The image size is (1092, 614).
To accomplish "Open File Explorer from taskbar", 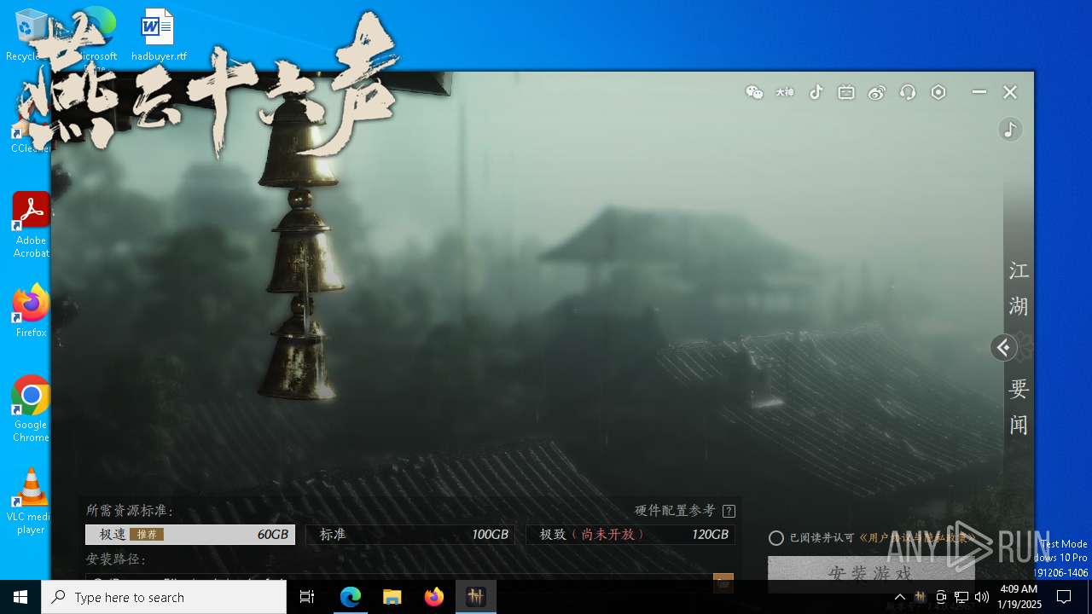I will click(x=392, y=597).
